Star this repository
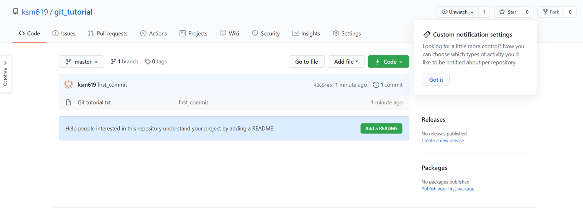The height and width of the screenshot is (209, 583). pos(507,12)
